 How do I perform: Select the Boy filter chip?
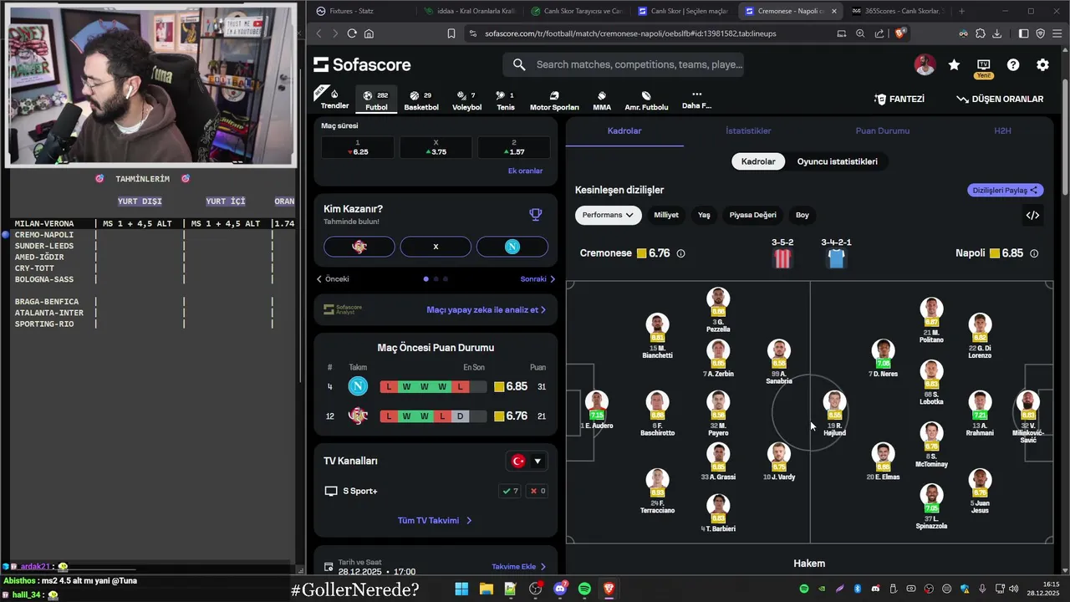[x=802, y=215]
